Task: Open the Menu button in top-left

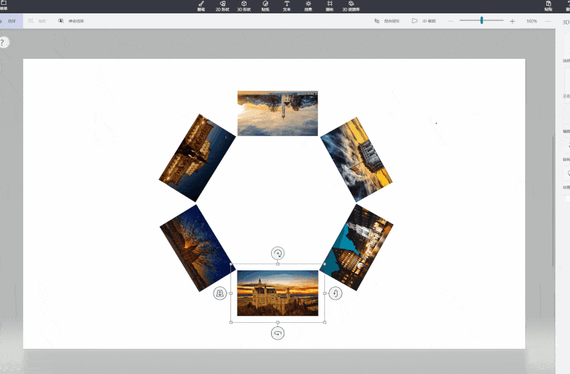Action: pyautogui.click(x=4, y=5)
